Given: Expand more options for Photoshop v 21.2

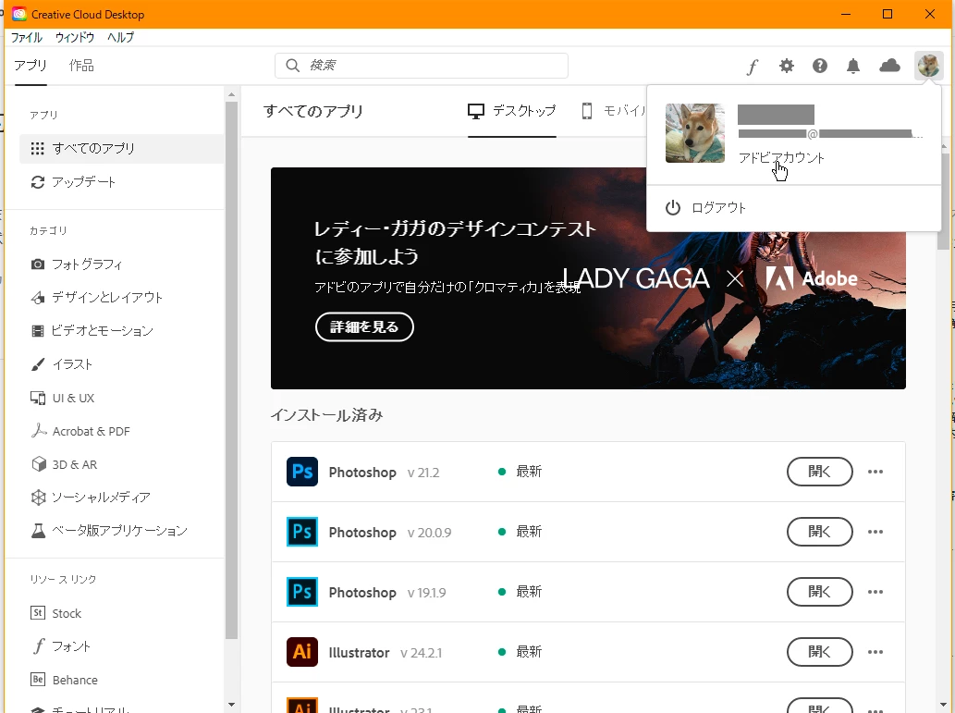Looking at the screenshot, I should 875,472.
